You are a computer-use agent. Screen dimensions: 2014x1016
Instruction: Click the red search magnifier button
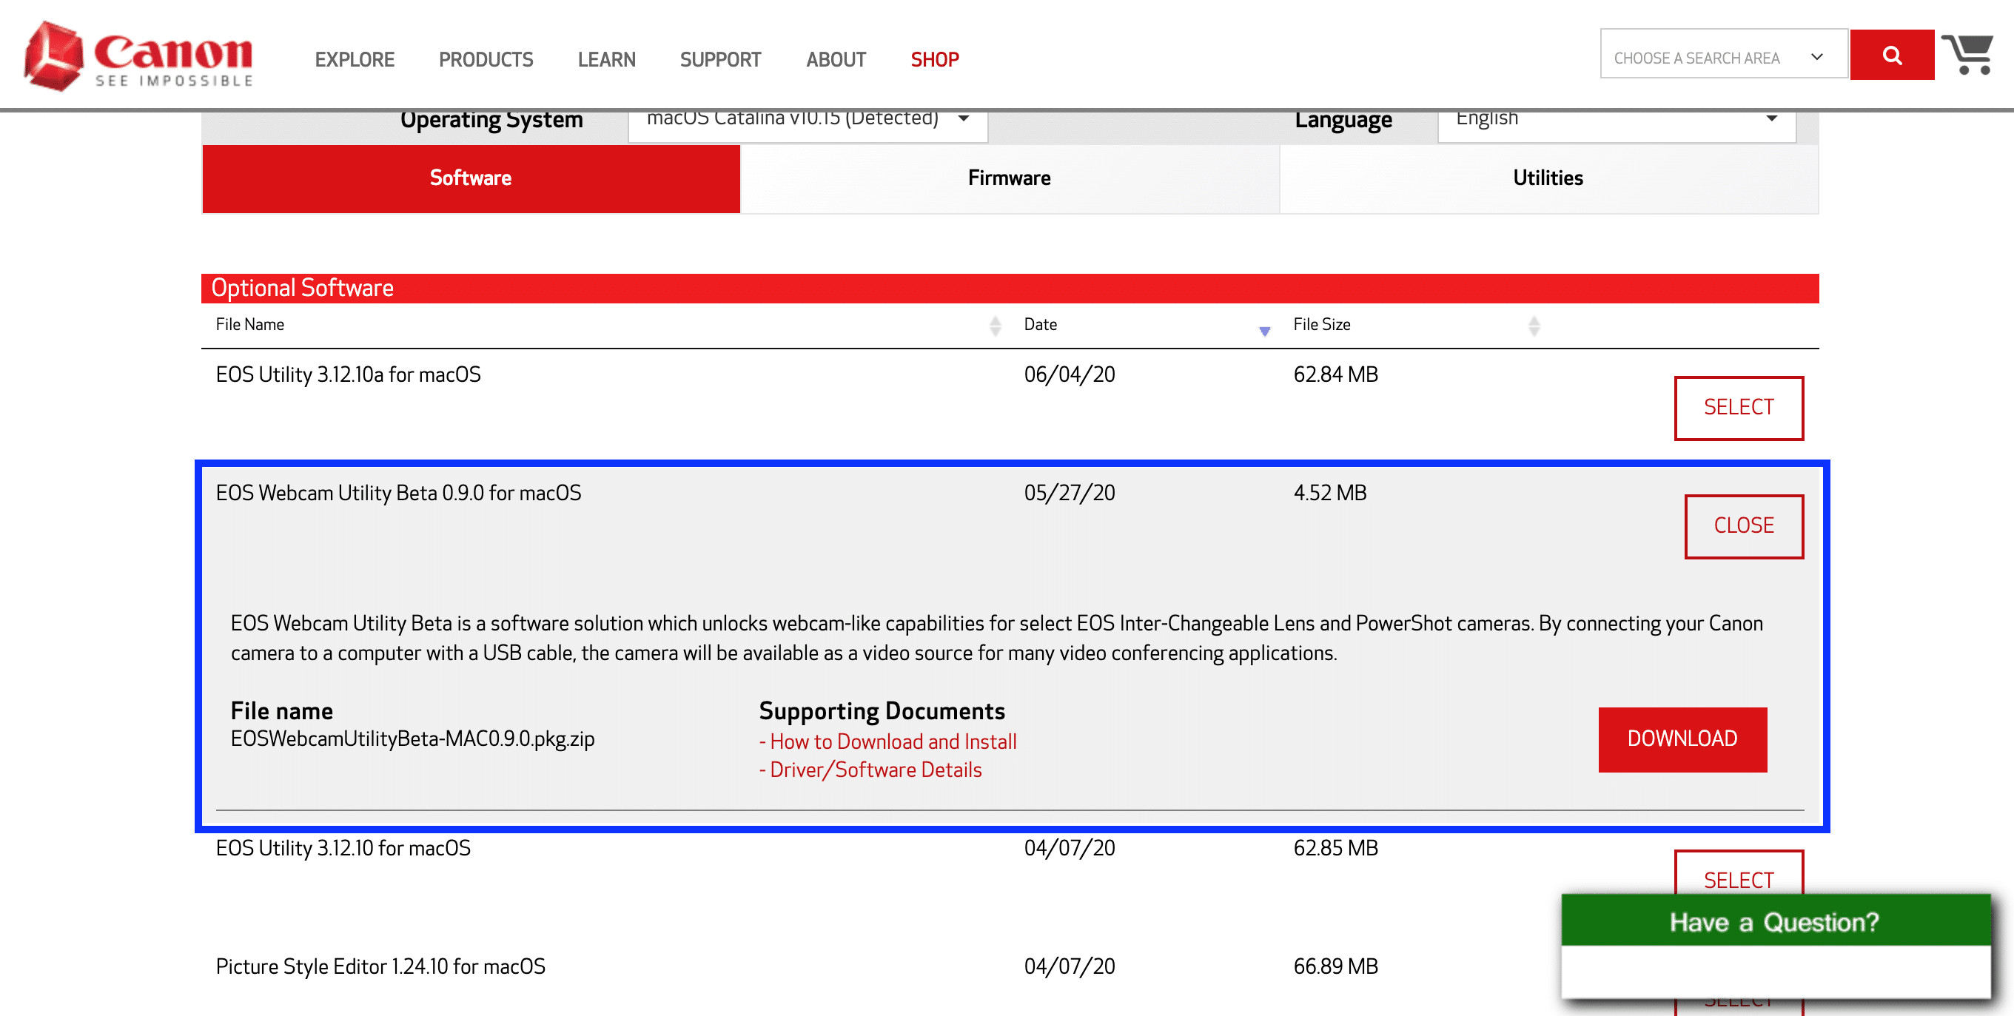1892,55
